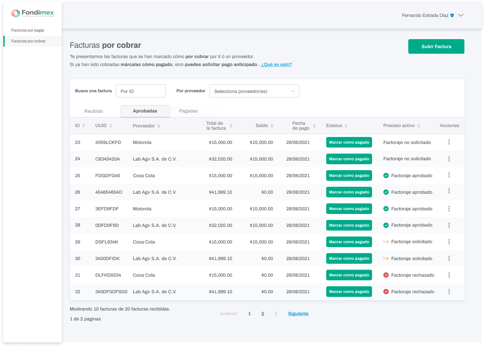The height and width of the screenshot is (347, 485).
Task: Click green check icon on invoice 27
Action: [x=386, y=209]
